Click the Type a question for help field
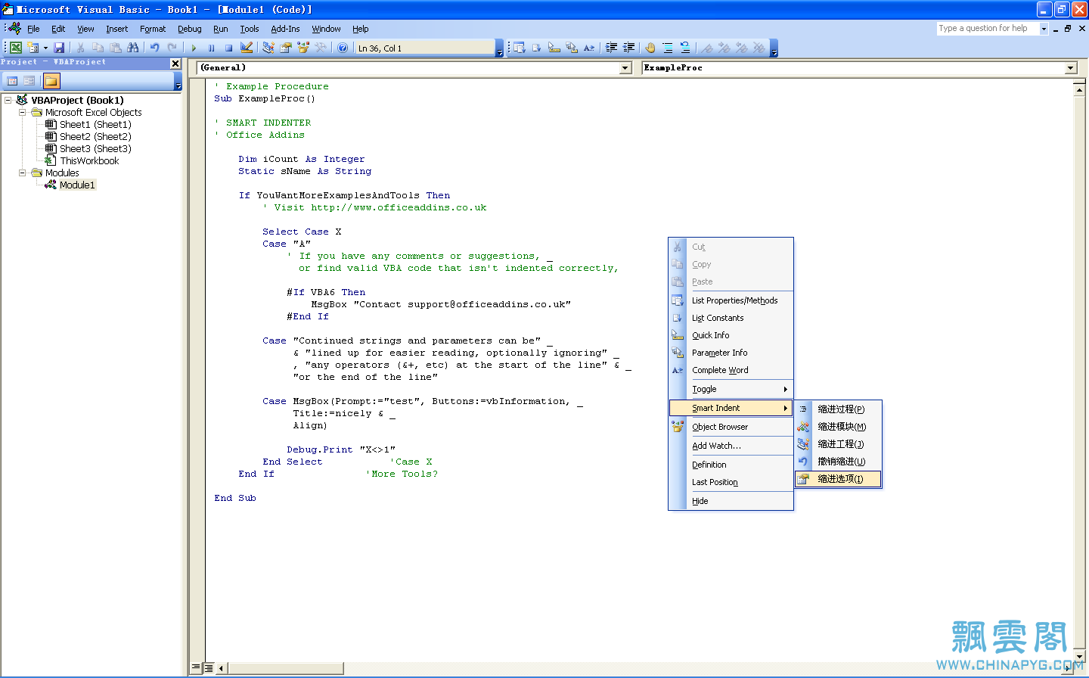The height and width of the screenshot is (678, 1089). 988,29
